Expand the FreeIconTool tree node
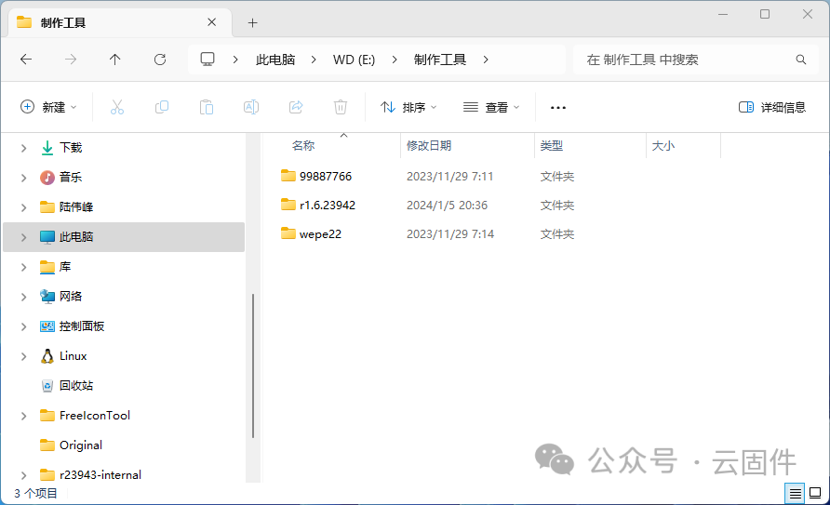 pos(23,416)
